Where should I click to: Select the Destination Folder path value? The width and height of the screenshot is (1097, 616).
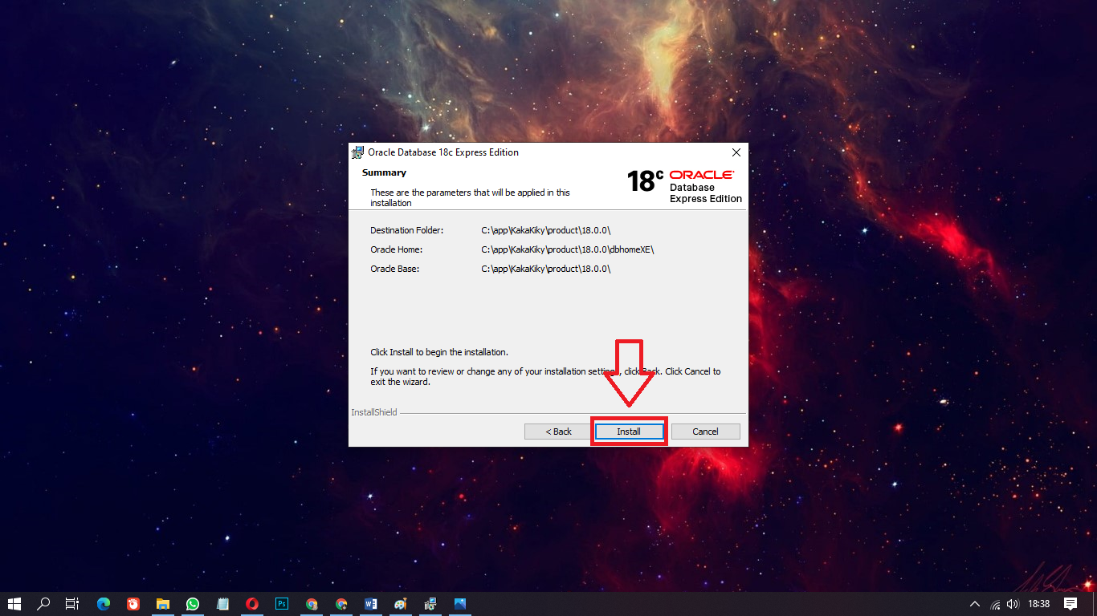[x=546, y=230]
